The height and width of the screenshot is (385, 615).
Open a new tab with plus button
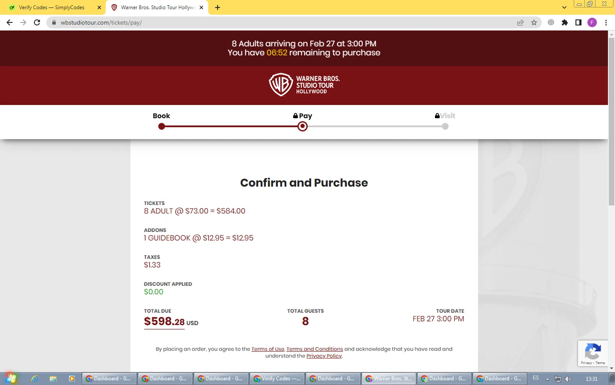pos(217,7)
